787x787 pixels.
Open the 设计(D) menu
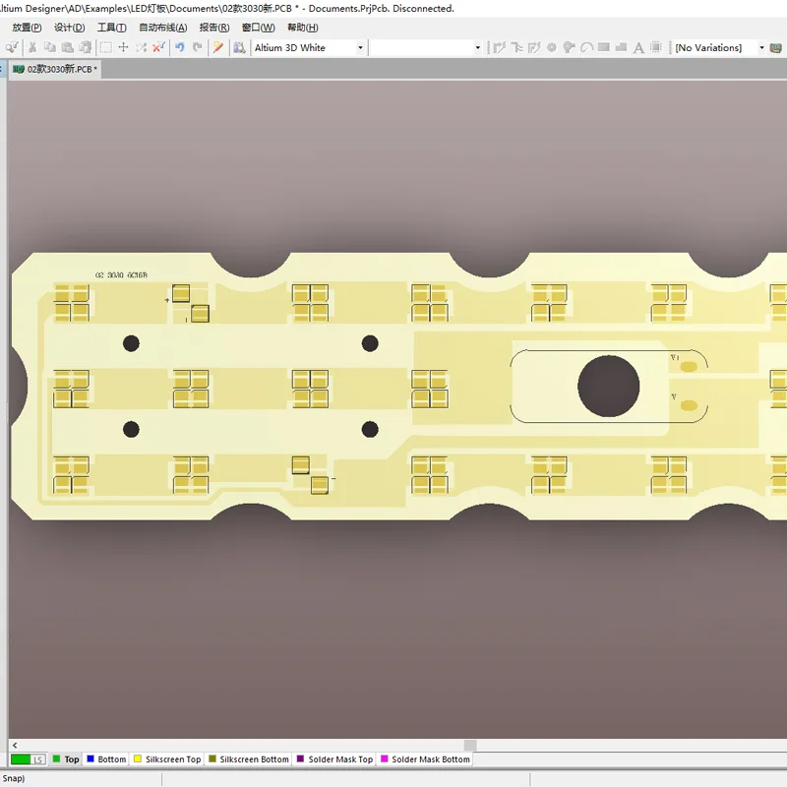click(x=67, y=28)
